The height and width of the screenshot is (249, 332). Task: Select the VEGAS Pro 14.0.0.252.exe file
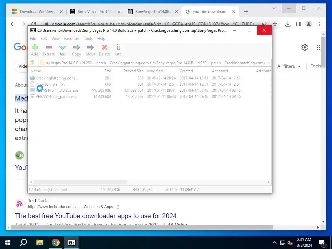click(57, 90)
